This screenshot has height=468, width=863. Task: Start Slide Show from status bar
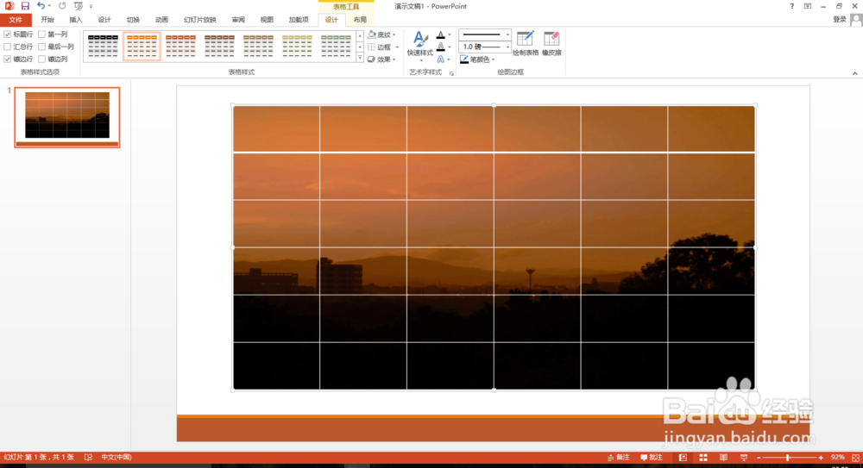point(744,458)
